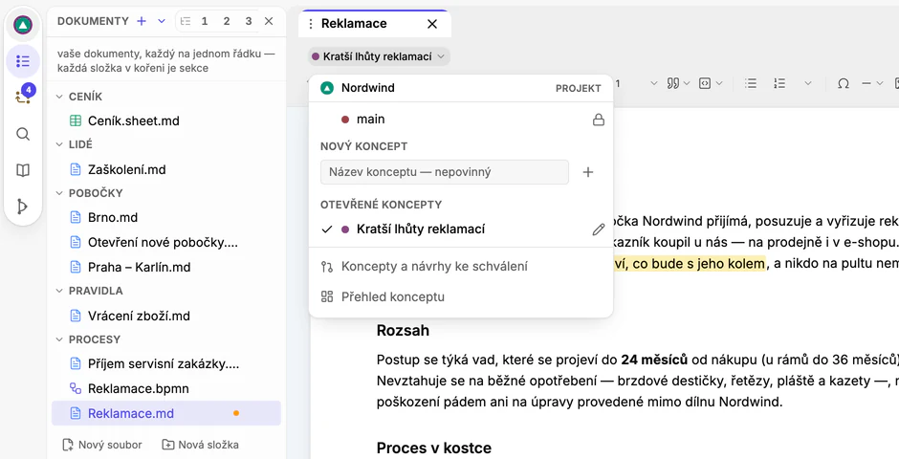Viewport: 899px width, 459px height.
Task: Open the concepts icon with badge 4
Action: [23, 97]
